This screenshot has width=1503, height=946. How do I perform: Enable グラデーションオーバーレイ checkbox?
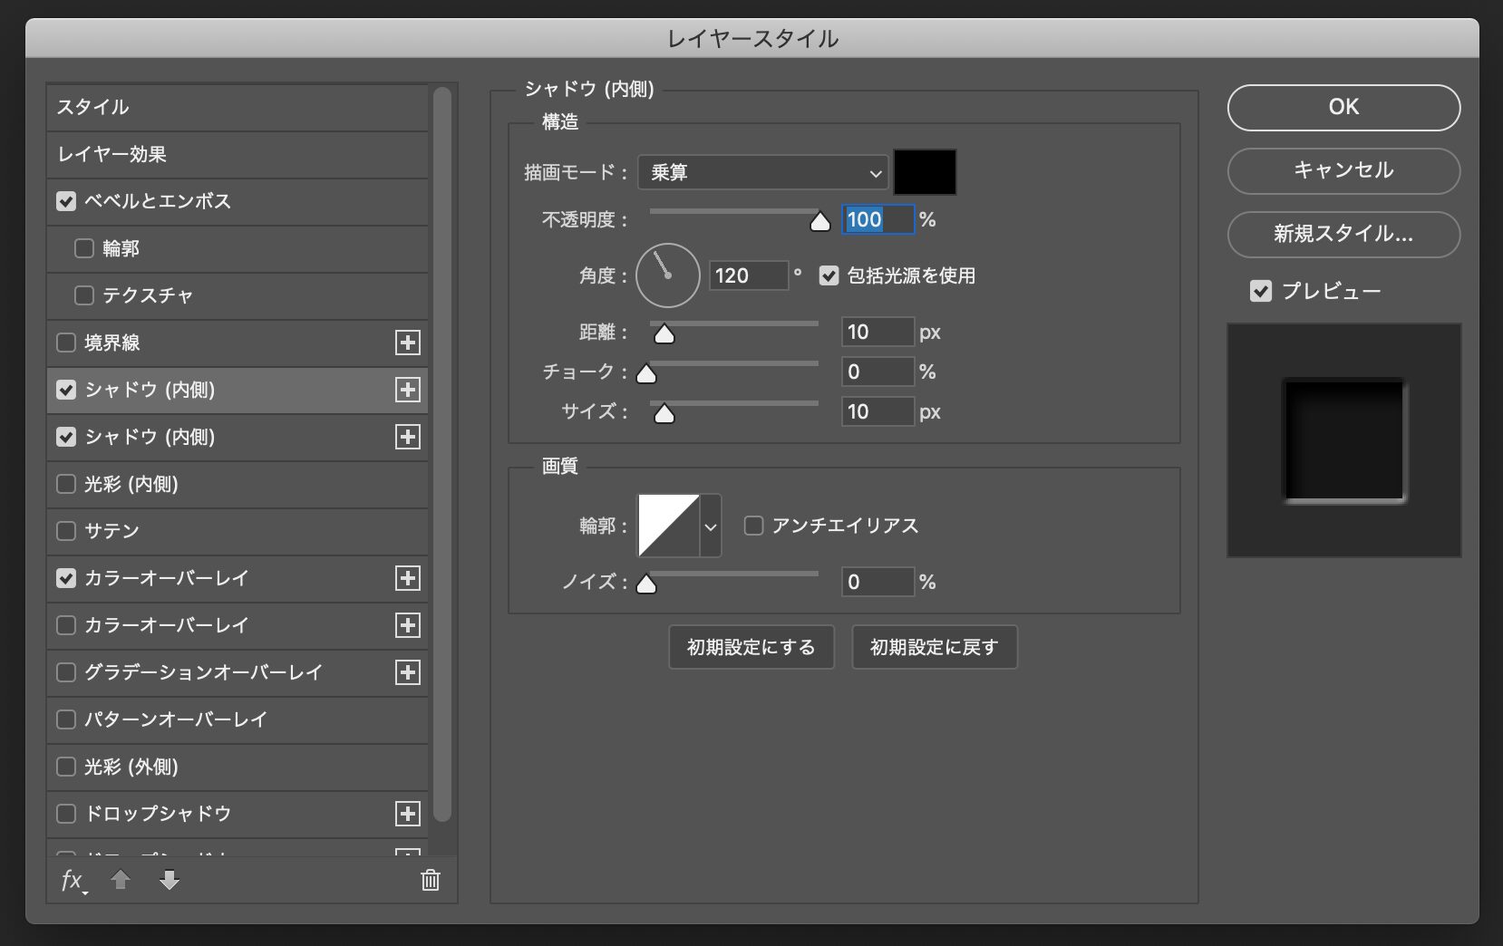(66, 672)
